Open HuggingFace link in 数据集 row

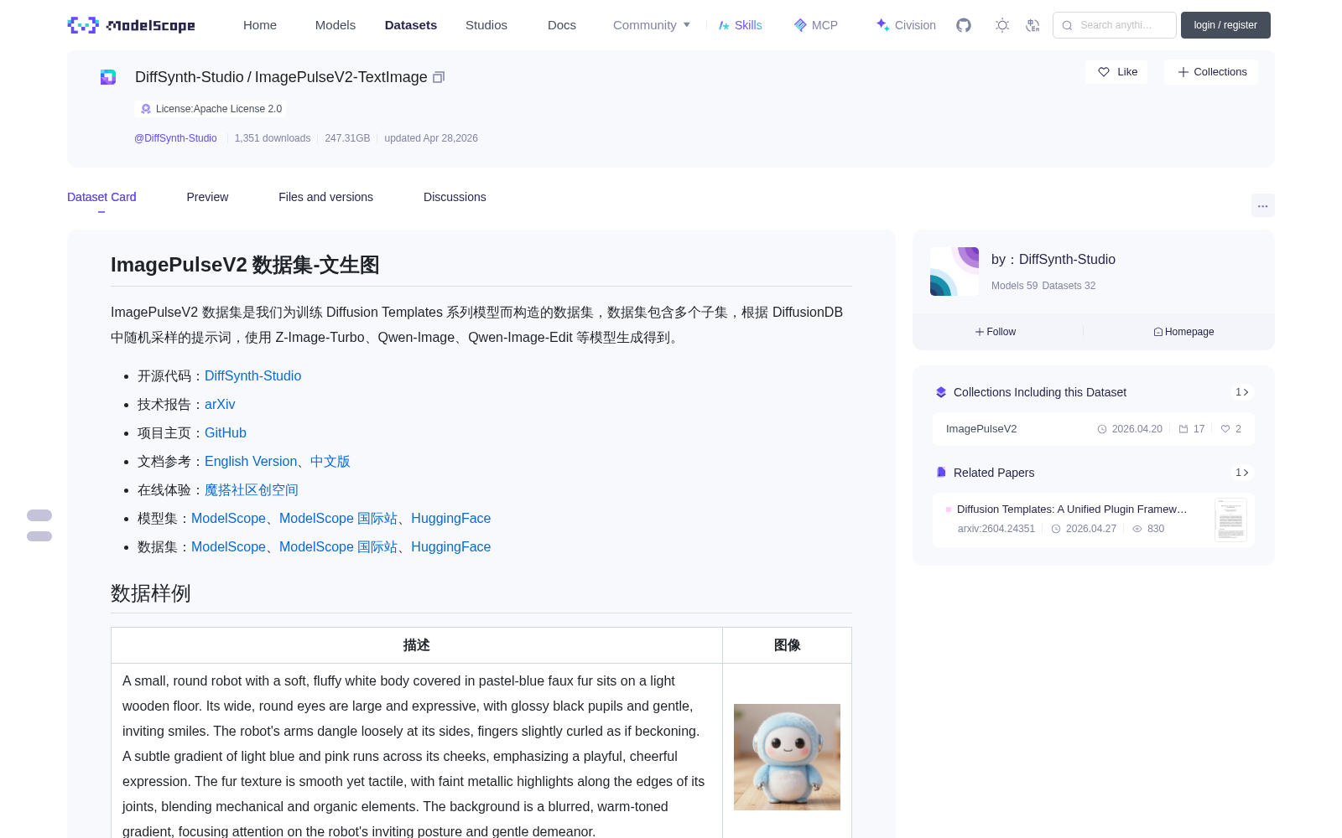pyautogui.click(x=451, y=547)
